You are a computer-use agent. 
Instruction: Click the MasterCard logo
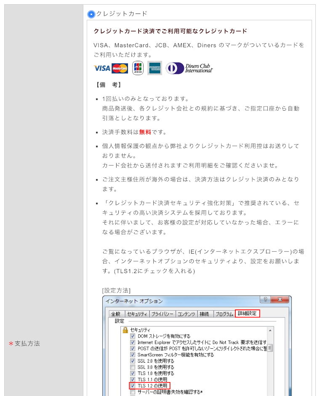pos(120,68)
